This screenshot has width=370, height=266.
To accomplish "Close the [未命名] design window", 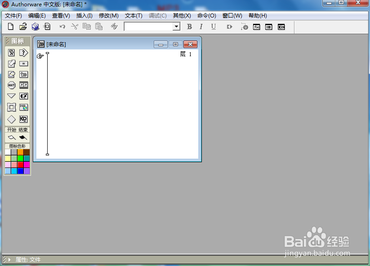I will tap(190, 44).
